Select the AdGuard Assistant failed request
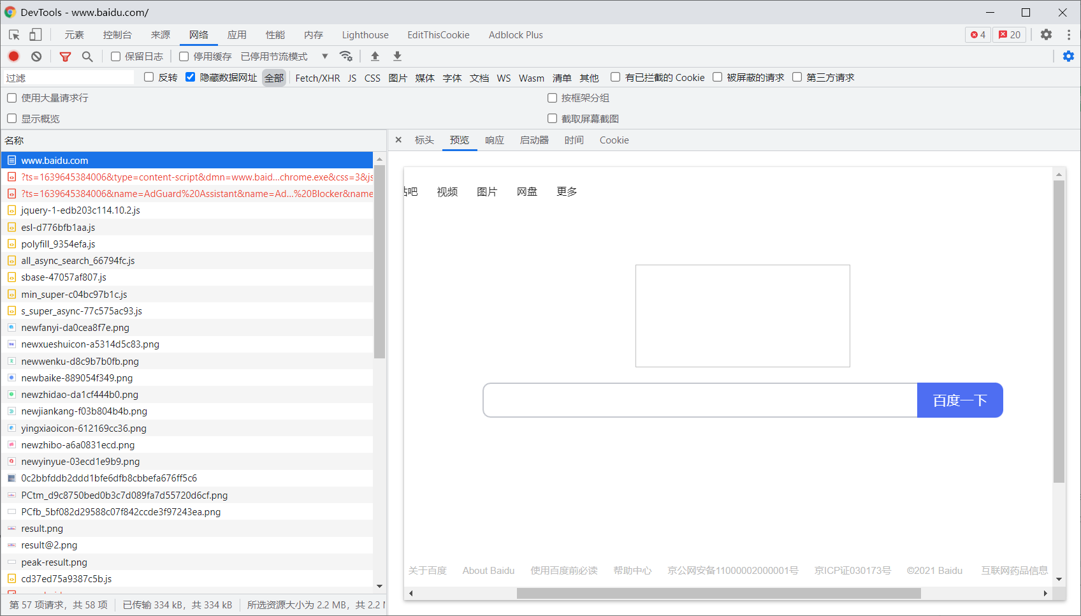1081x616 pixels. tap(187, 194)
